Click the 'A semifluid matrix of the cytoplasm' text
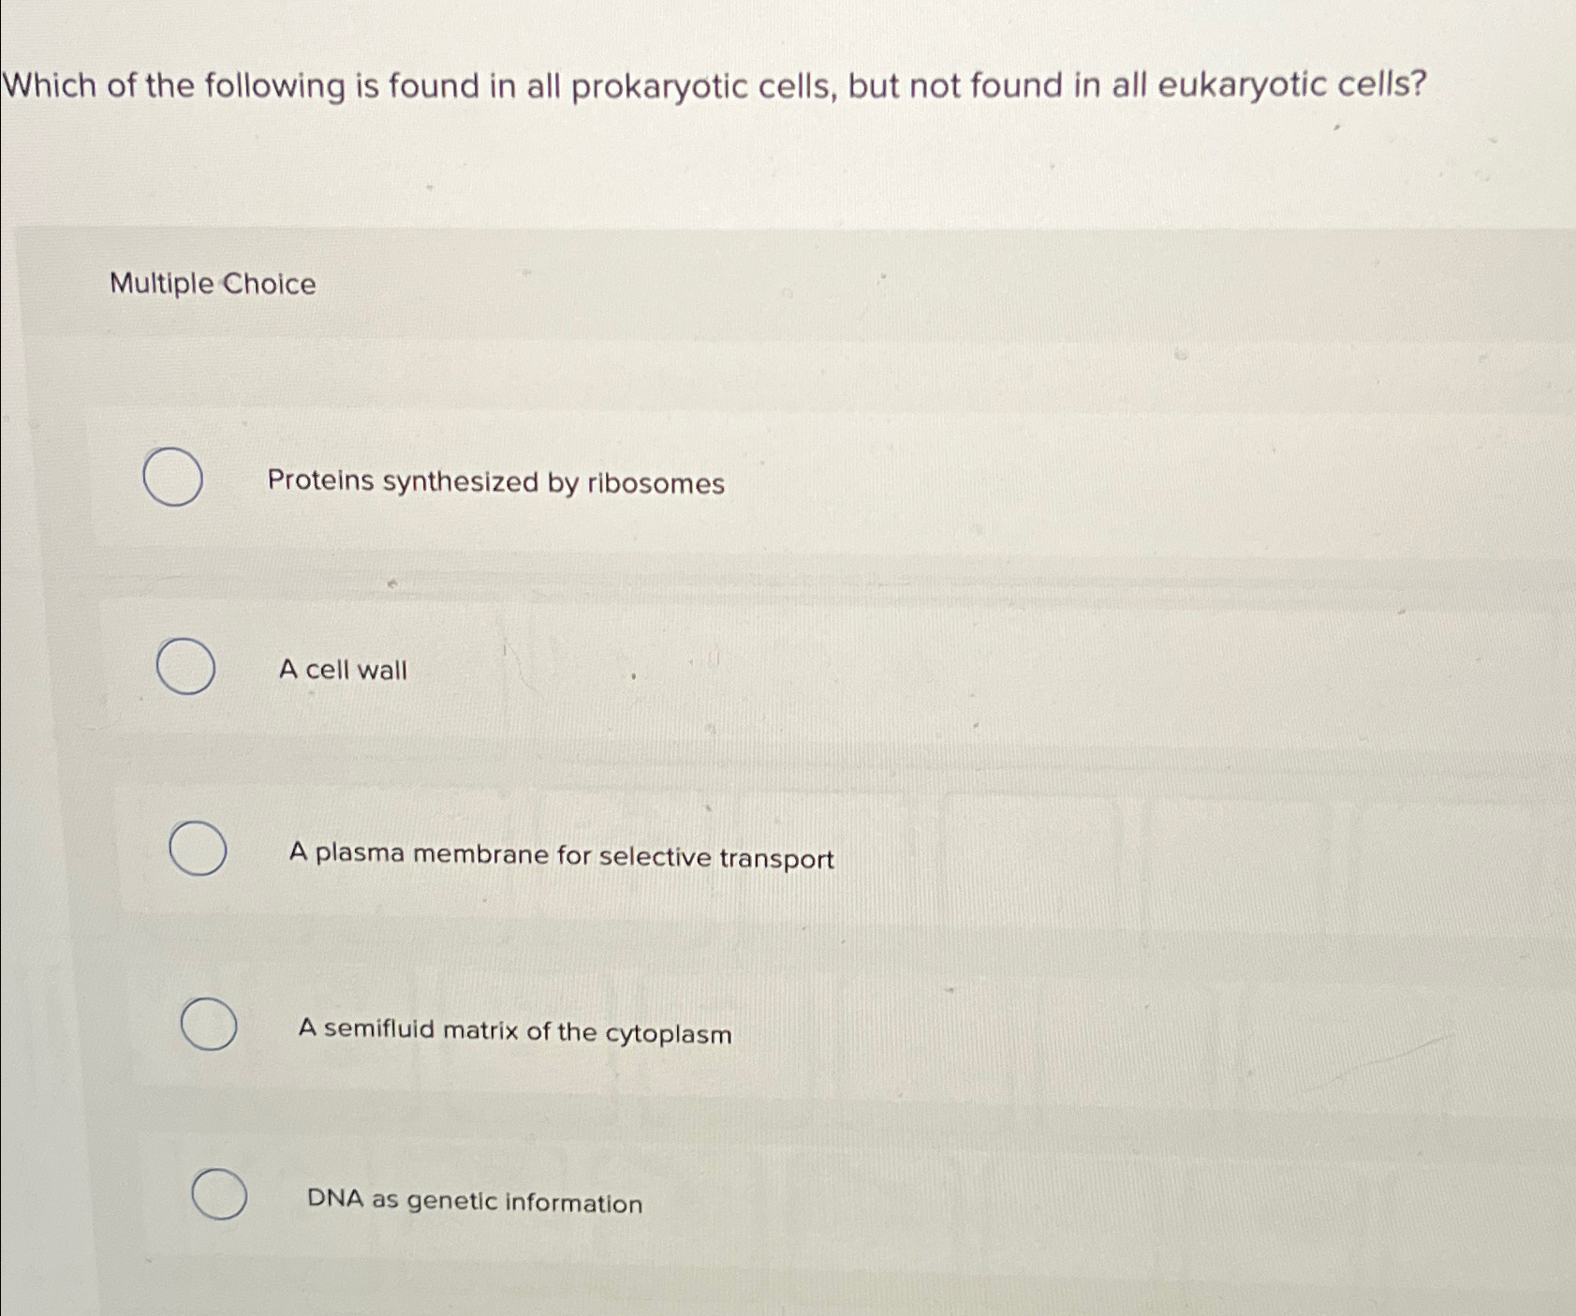Screen dimensions: 1576x1316 pyautogui.click(x=515, y=1031)
